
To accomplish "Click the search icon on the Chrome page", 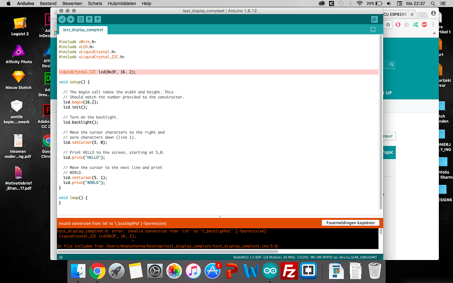I will point(392,65).
